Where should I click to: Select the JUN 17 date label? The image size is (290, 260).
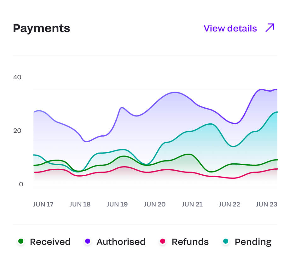pyautogui.click(x=43, y=204)
